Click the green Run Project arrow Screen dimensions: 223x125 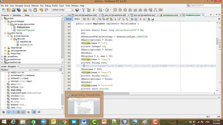pos(94,10)
